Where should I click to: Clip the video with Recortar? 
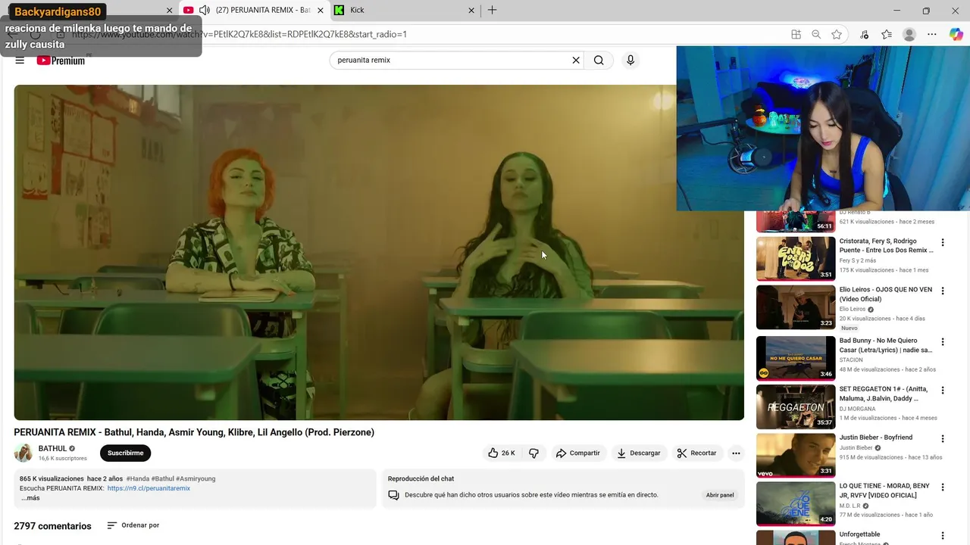[x=696, y=453]
